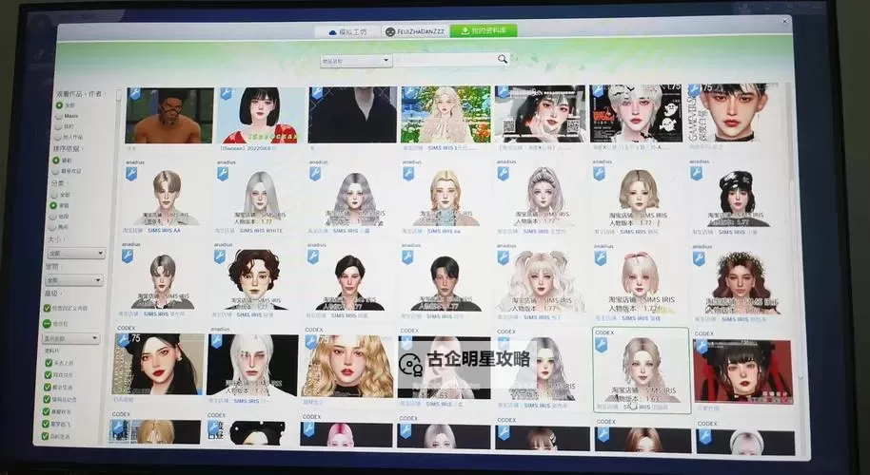Click wrench badge on blonde twin-tails sim card

(x=503, y=258)
